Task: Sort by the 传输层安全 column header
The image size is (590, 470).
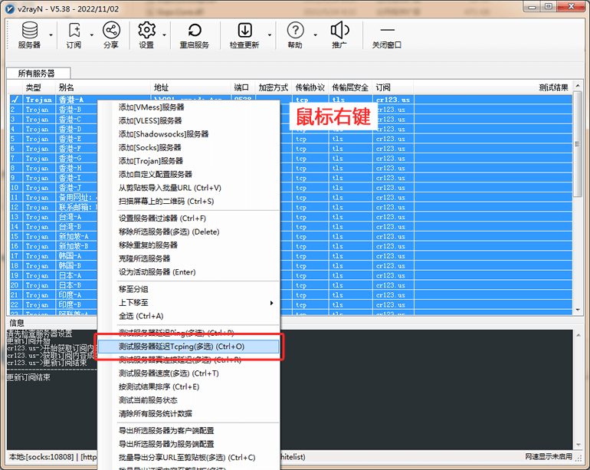Action: [350, 87]
